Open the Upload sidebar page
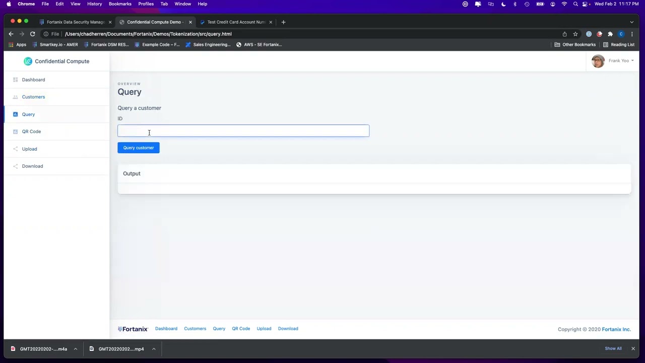Viewport: 645px width, 363px height. pos(29,149)
